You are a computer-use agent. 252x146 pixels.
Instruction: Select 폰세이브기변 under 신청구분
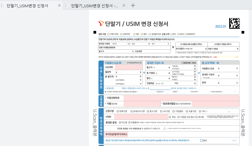[131, 111]
